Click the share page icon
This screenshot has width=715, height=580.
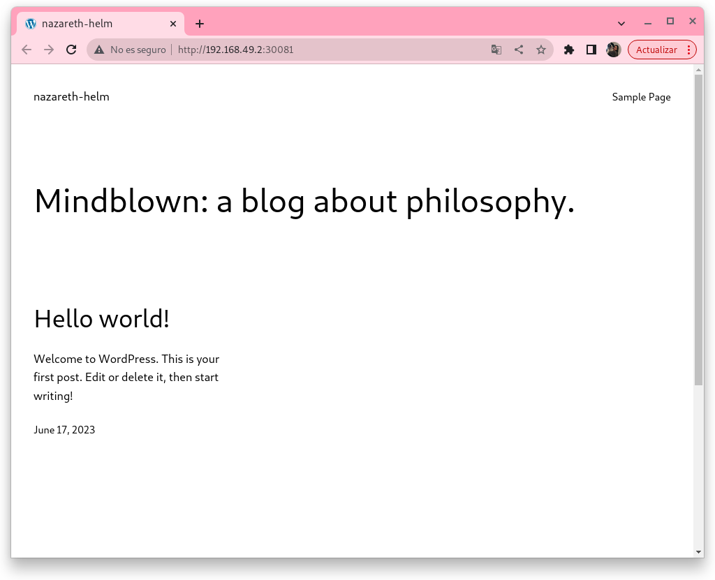click(519, 50)
